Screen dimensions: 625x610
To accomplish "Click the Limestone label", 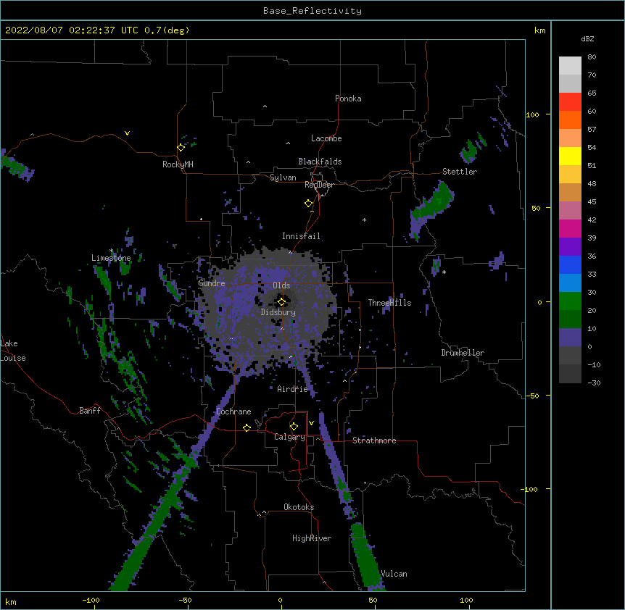I will point(111,258).
